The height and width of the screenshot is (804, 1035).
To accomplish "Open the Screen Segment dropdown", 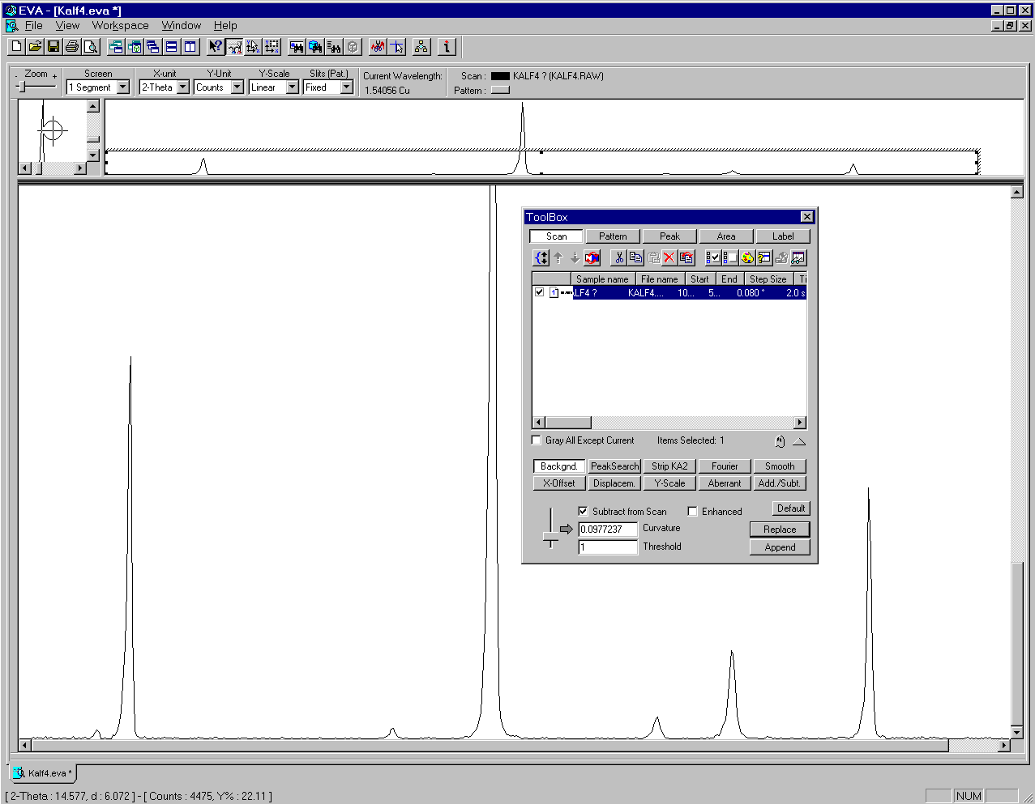I will 123,87.
